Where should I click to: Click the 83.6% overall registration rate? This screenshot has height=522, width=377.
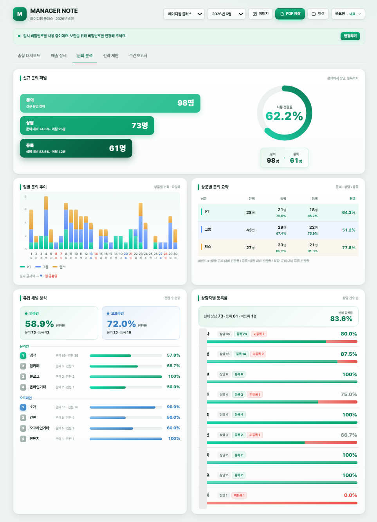tap(341, 319)
